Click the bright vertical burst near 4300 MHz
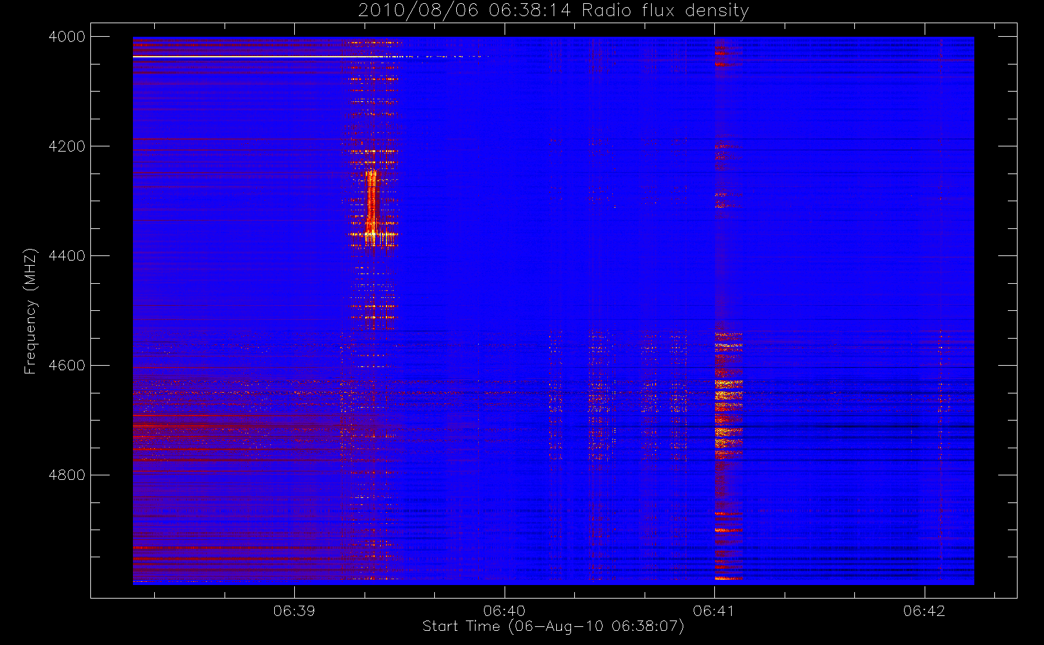The image size is (1044, 645). pyautogui.click(x=371, y=205)
